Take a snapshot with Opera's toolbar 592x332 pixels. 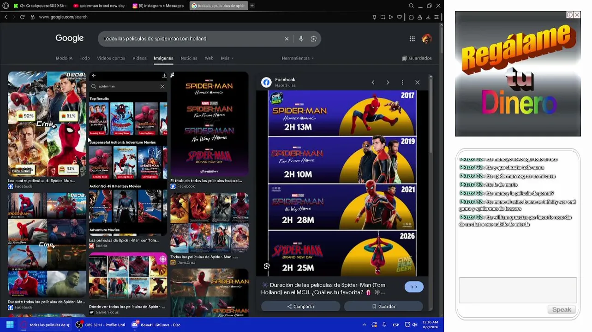click(x=383, y=17)
